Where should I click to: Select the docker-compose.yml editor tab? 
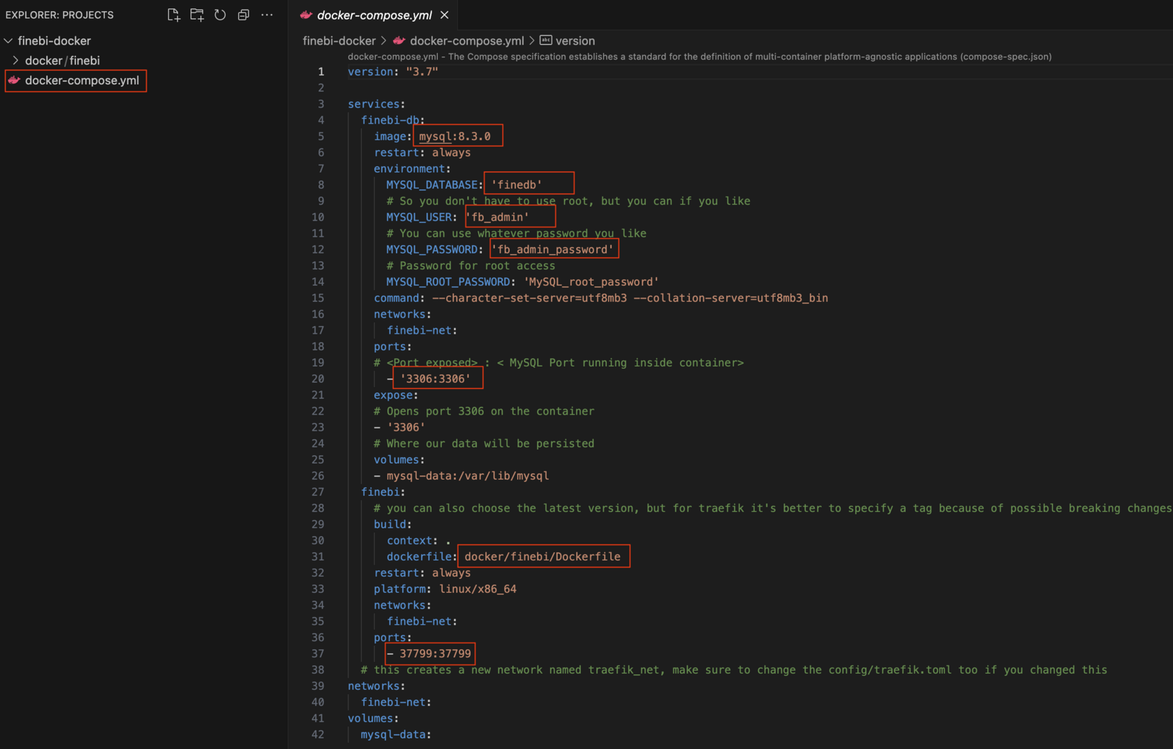374,15
